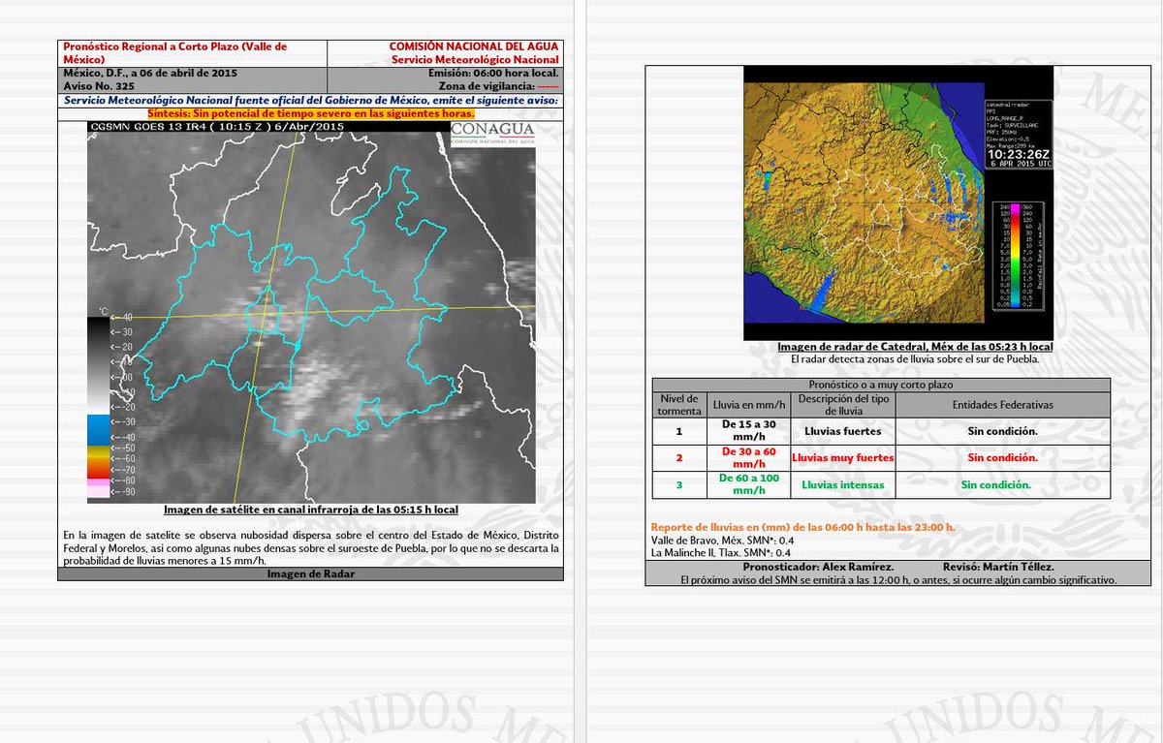This screenshot has height=743, width=1163.
Task: Select 'El radar detecta zonas de lluvia' sentence
Action: pos(915,359)
